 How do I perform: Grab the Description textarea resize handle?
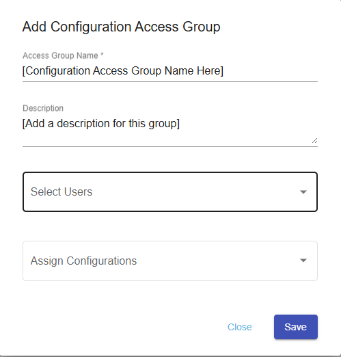[x=314, y=141]
